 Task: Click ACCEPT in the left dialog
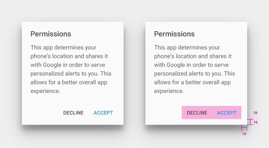tap(103, 113)
